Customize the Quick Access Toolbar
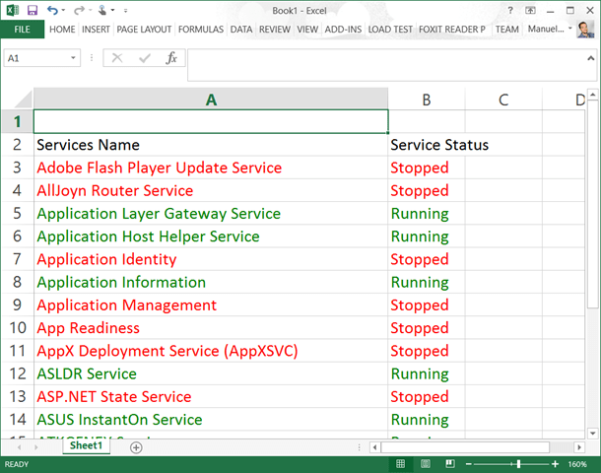Screen dimensions: 601x473 click(x=126, y=11)
